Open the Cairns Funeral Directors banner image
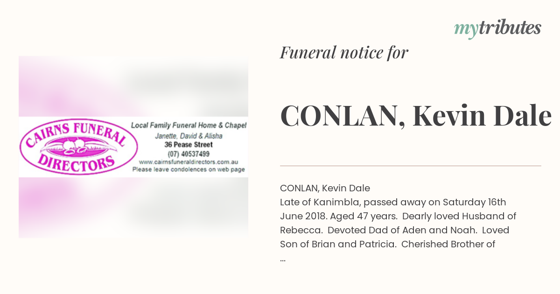This screenshot has width=560, height=294. point(133,147)
